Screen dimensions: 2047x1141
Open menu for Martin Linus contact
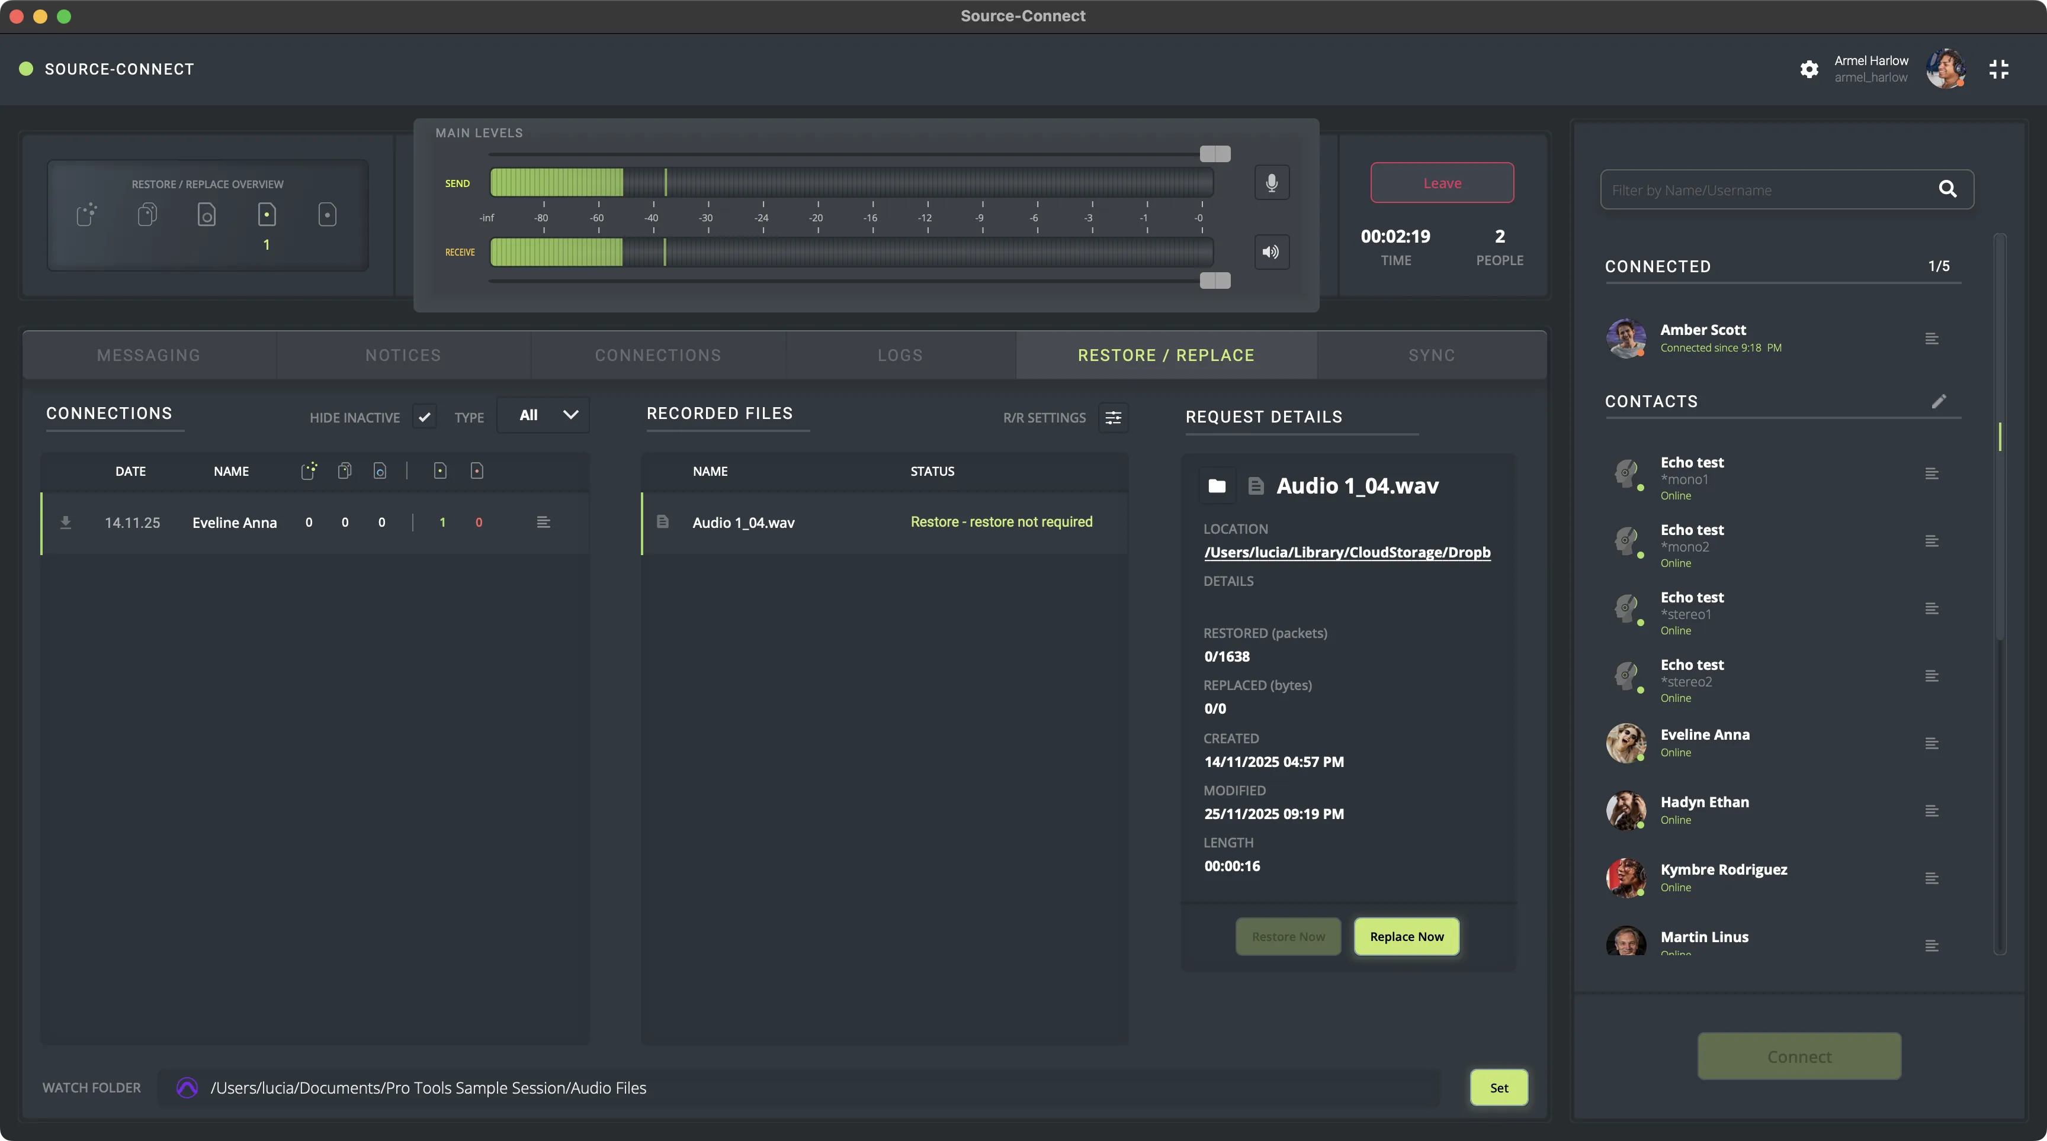1932,946
